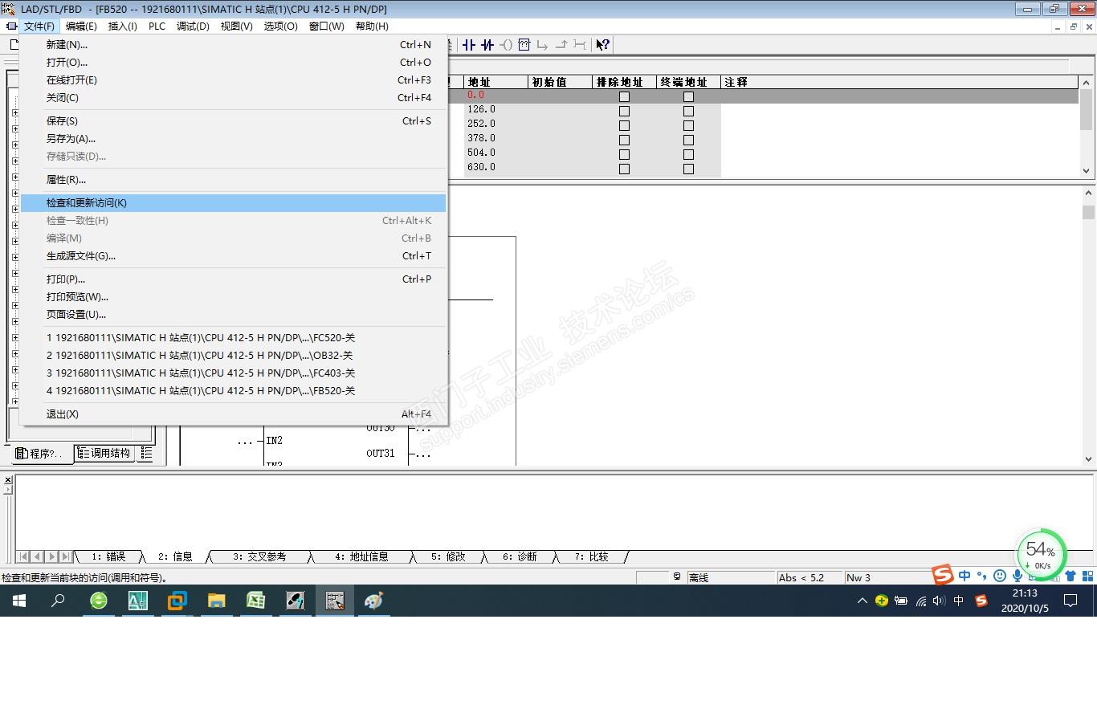
Task: Switch to the 1: 错误 output tab
Action: pyautogui.click(x=109, y=556)
